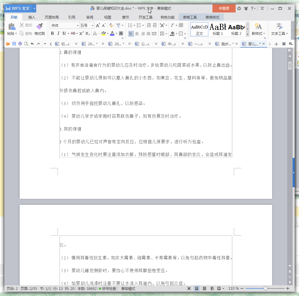Open font color dropdown arrow
Viewport: 299px width, 296px height.
(117, 33)
